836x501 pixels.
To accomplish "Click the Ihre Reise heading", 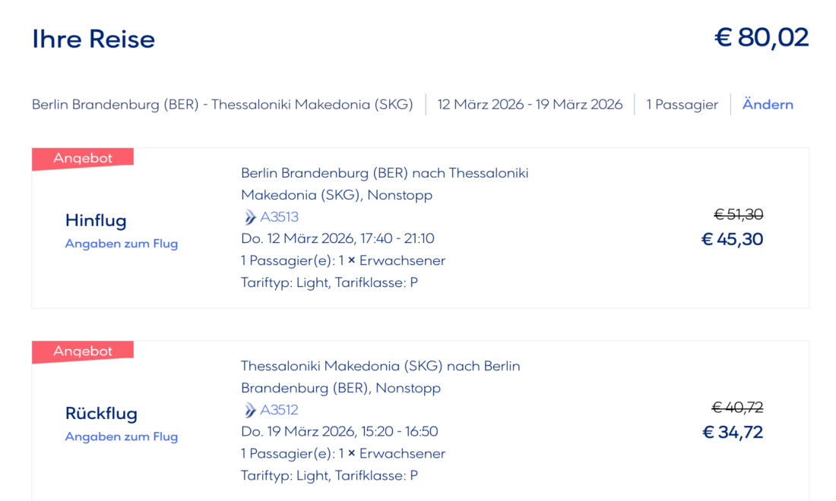I will pos(93,39).
